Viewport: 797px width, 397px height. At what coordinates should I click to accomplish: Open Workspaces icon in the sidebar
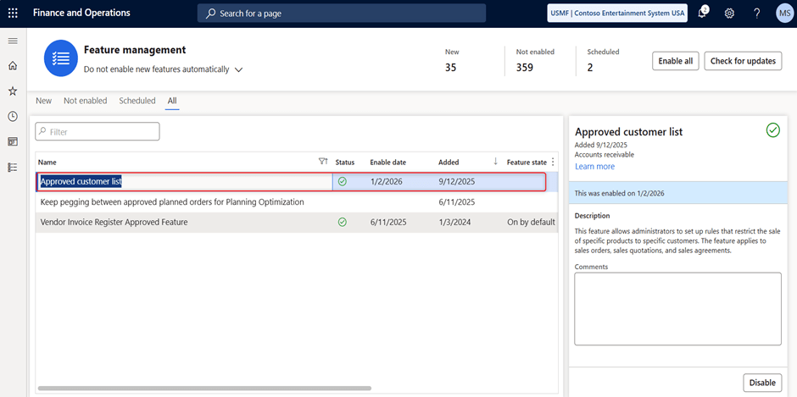click(13, 142)
